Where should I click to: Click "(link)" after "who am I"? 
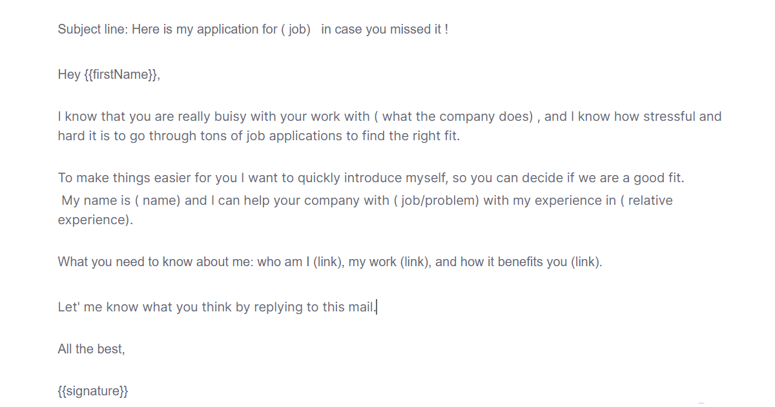tap(327, 262)
